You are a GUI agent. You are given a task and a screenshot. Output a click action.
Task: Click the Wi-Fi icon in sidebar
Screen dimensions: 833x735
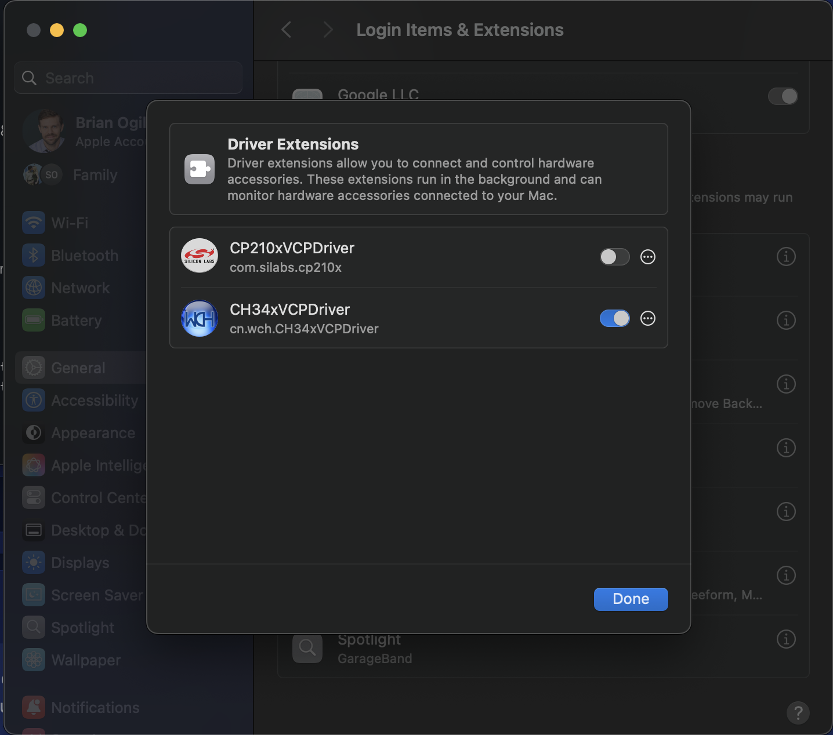[34, 223]
